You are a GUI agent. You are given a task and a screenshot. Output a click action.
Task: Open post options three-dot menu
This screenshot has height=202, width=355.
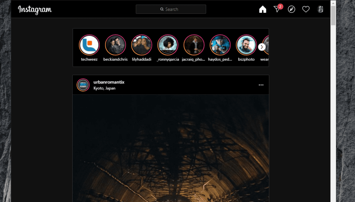click(261, 85)
